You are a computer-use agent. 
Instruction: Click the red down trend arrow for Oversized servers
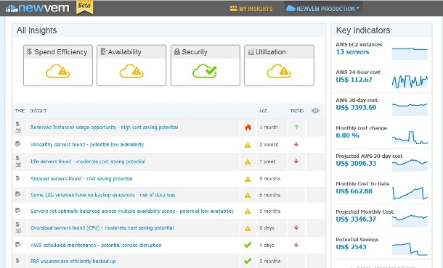[x=296, y=227]
